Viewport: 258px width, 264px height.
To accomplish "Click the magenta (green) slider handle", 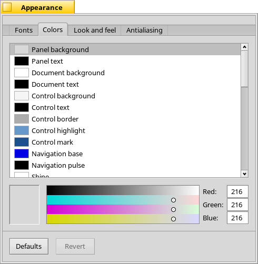I will 173,209.
